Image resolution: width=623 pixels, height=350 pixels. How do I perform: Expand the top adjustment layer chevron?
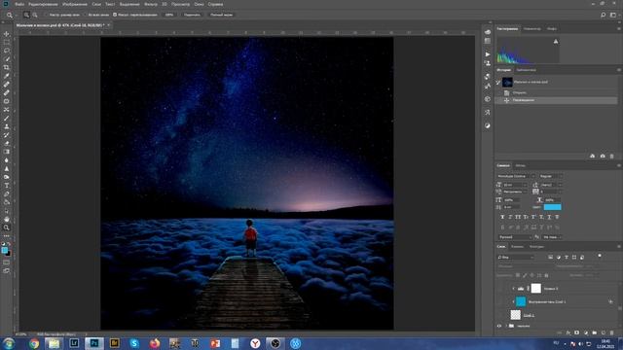513,289
